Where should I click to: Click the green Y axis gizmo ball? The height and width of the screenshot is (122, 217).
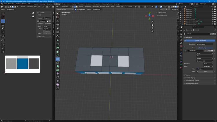point(150,13)
